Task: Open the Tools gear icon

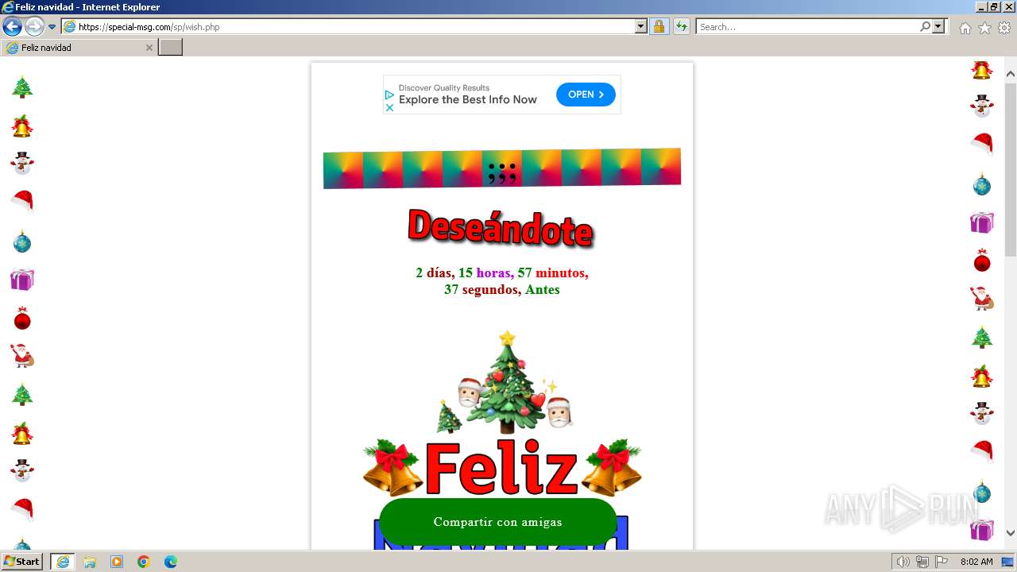Action: [x=1004, y=28]
